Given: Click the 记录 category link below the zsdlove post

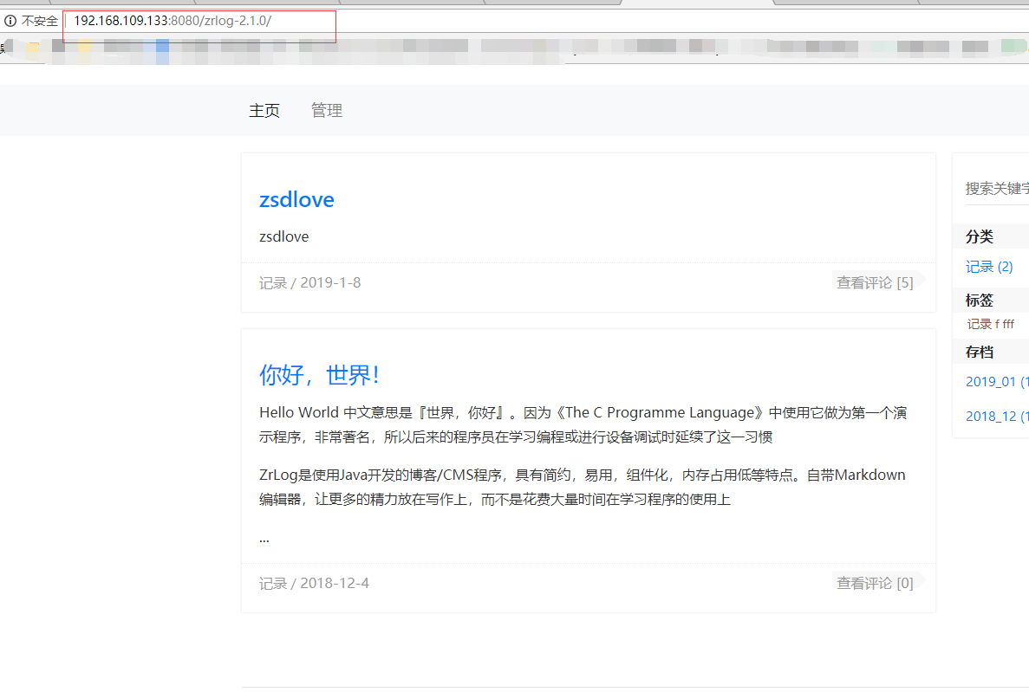Looking at the screenshot, I should (x=273, y=282).
